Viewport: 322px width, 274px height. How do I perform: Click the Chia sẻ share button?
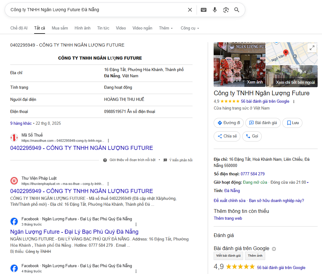[x=227, y=136]
